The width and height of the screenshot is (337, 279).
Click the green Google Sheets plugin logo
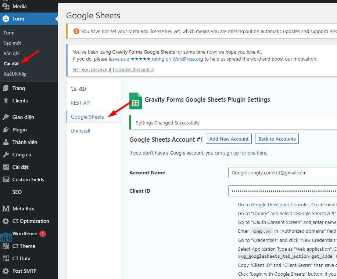point(135,101)
